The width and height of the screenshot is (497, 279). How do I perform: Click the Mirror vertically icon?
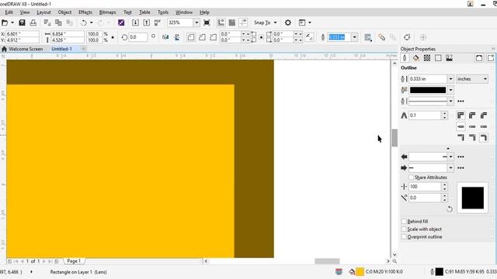[177, 37]
